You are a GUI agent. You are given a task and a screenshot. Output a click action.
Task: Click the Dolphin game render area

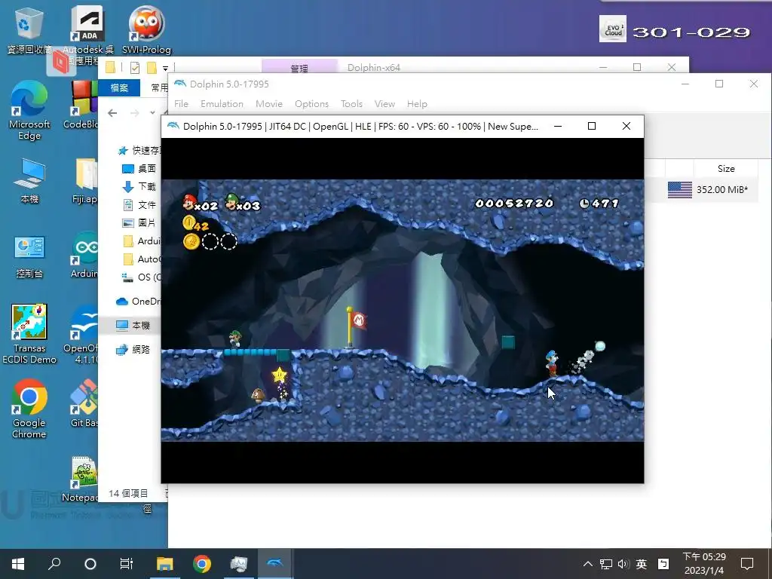(x=403, y=310)
